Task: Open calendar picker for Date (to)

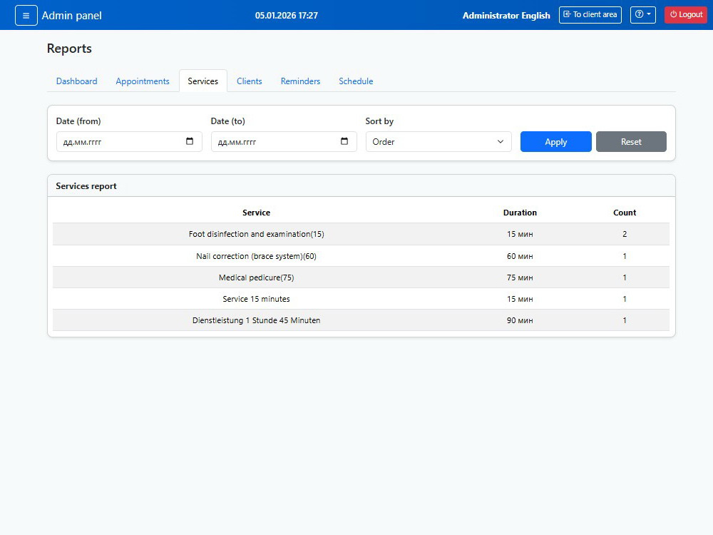Action: coord(344,141)
